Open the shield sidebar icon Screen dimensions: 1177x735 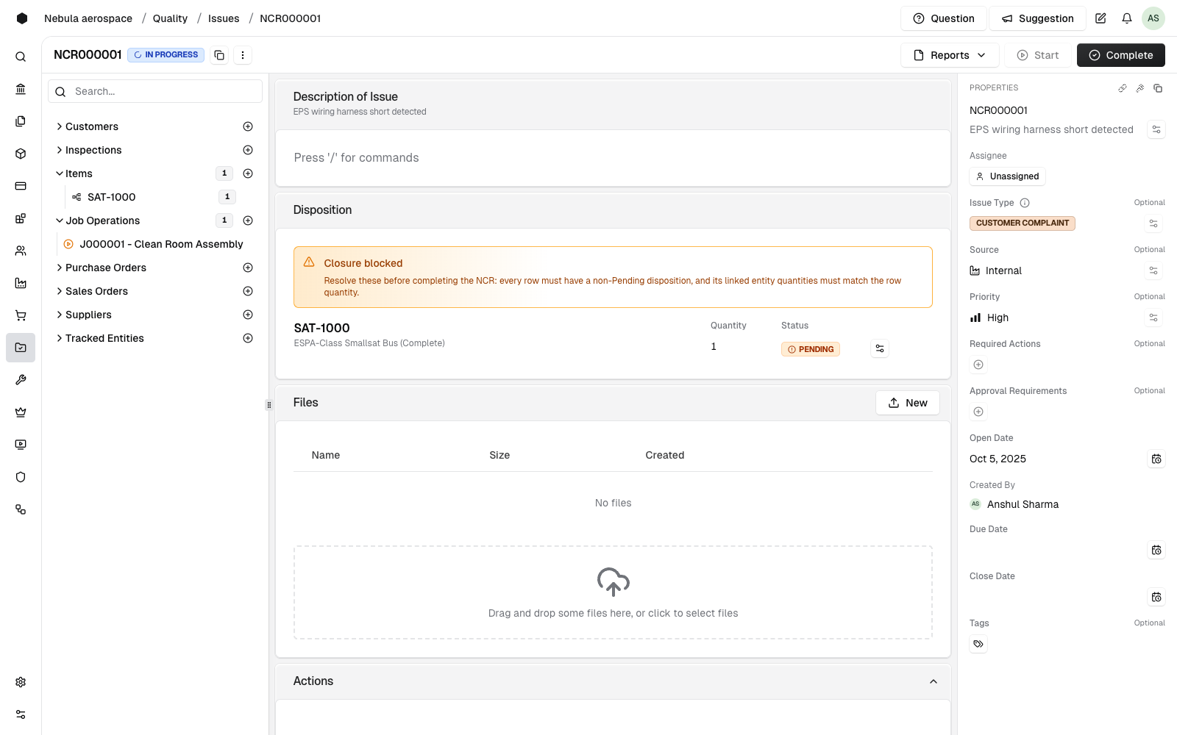click(21, 477)
